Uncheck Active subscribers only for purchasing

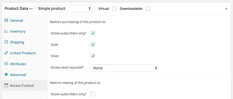[x=93, y=33]
